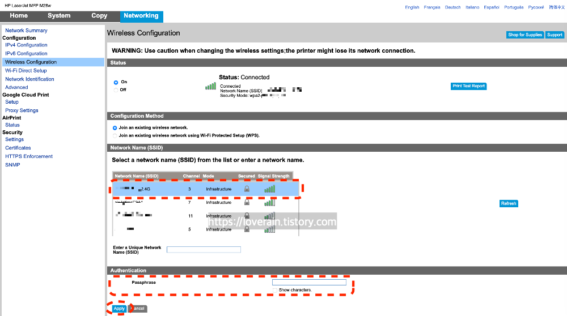The height and width of the screenshot is (316, 567).
Task: Open the System tab
Action: point(59,15)
